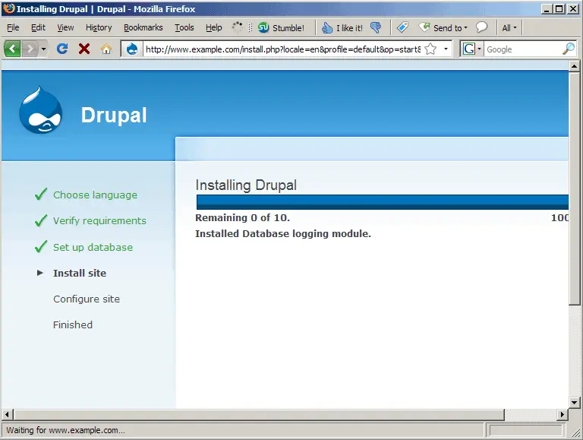The height and width of the screenshot is (440, 583).
Task: Click the active Install site step
Action: [80, 273]
